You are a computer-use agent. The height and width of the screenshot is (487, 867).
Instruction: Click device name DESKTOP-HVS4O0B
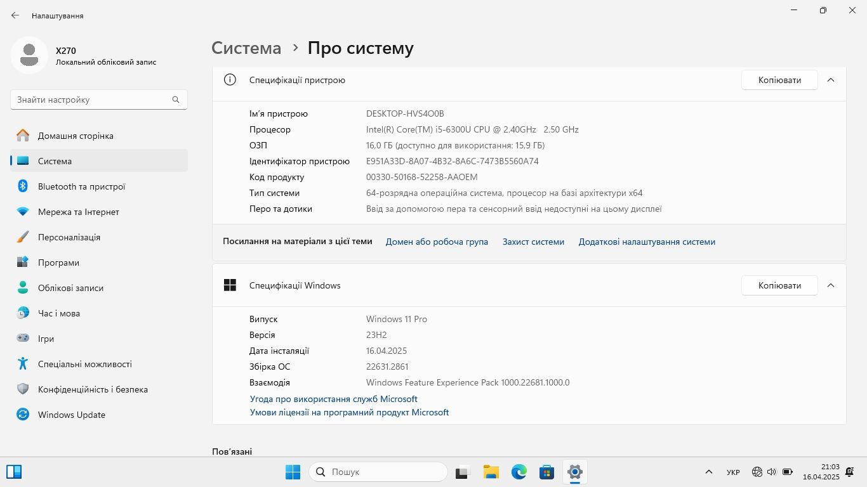tap(405, 114)
